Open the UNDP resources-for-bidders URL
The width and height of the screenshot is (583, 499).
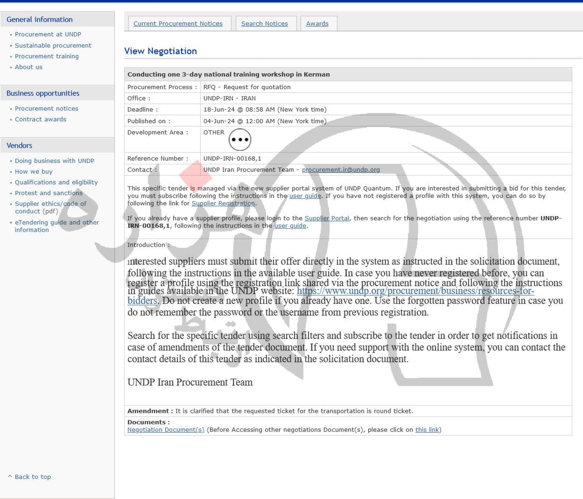point(415,291)
